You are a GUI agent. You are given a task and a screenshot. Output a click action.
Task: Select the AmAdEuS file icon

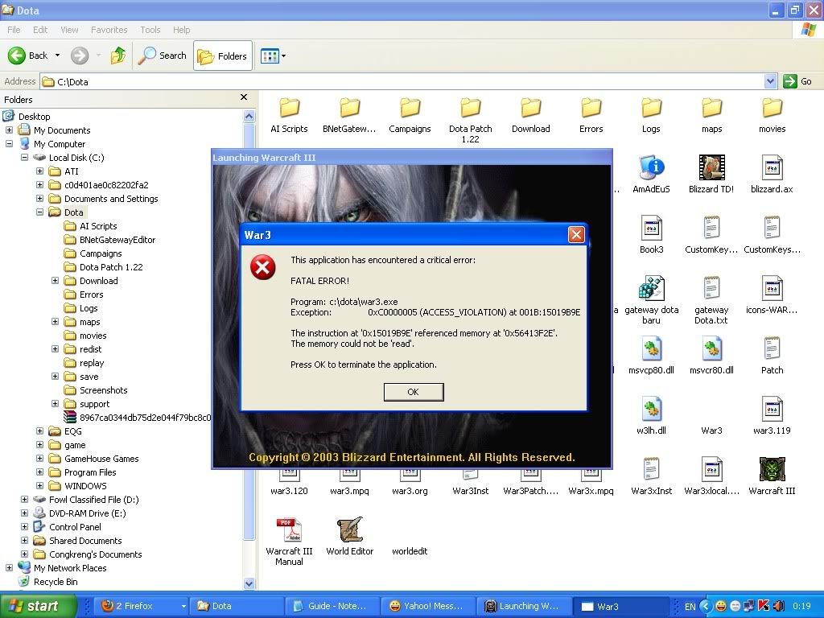652,167
